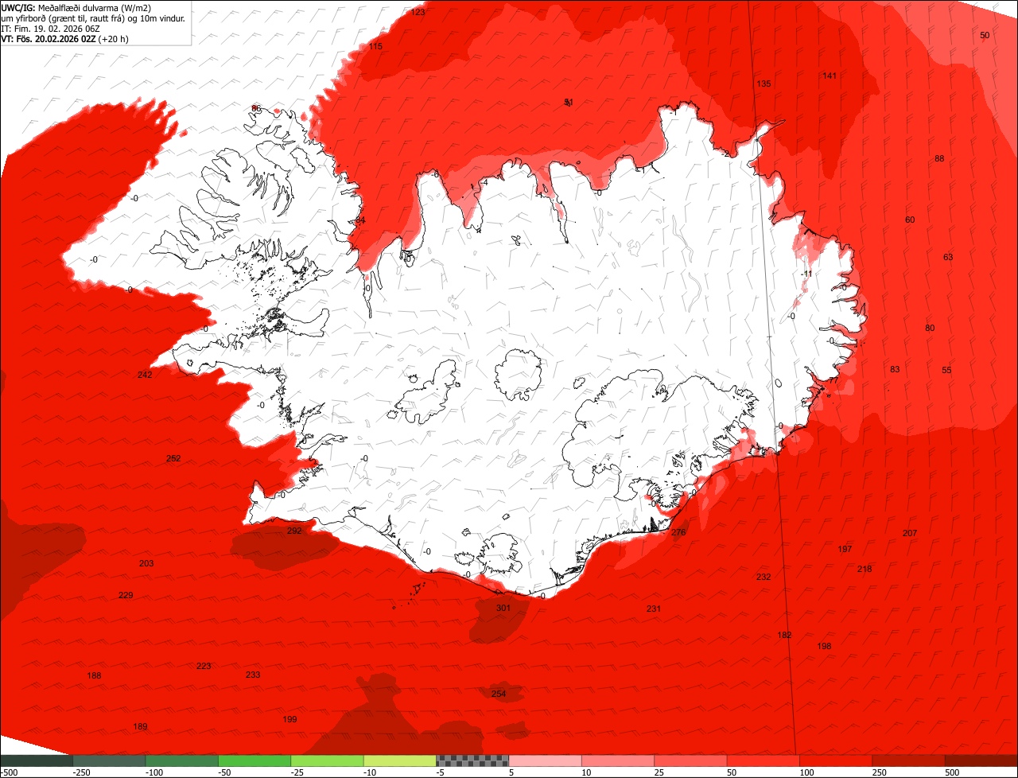The height and width of the screenshot is (778, 1018).
Task: Click the dark green legend swatch between -500 and -250
Action: 37,760
